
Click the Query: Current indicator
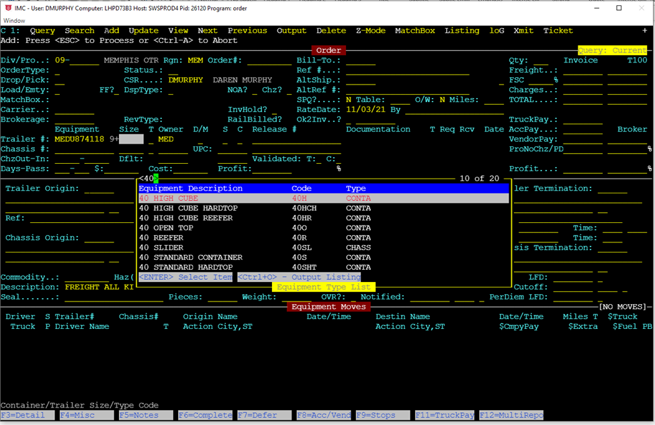613,50
